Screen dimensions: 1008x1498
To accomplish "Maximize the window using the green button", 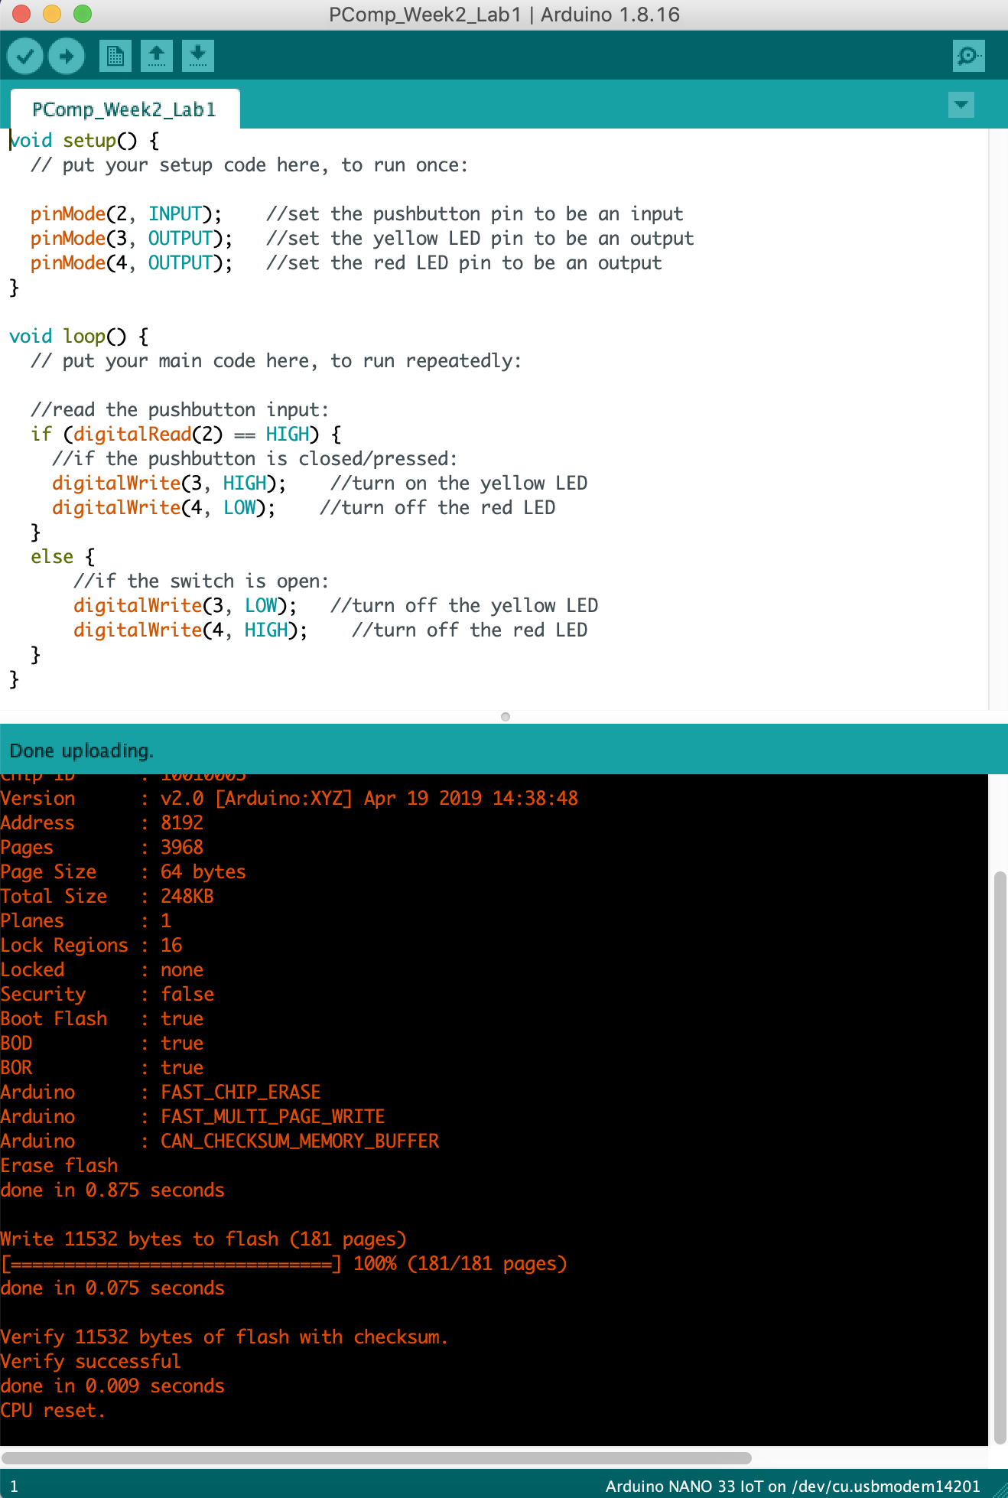I will tap(83, 14).
